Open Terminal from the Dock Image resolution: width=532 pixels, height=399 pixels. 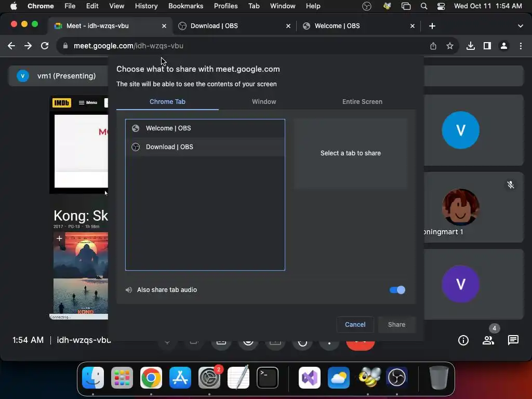268,378
